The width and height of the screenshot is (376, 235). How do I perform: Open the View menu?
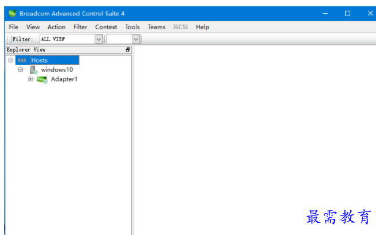pos(33,27)
